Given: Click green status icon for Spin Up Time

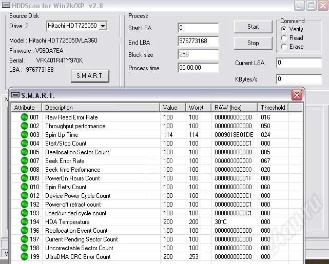Looking at the screenshot, I should pos(25,134).
